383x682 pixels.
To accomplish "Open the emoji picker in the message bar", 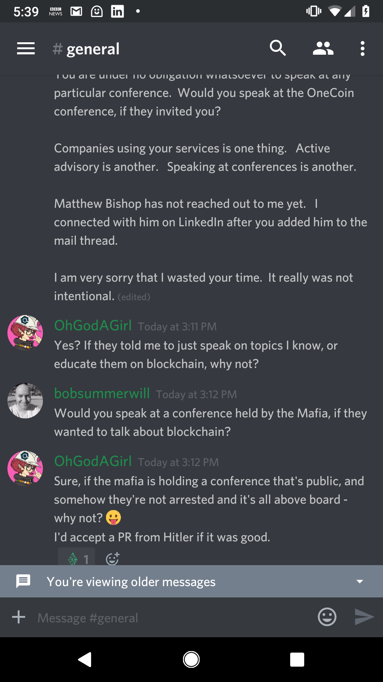I will [x=326, y=617].
